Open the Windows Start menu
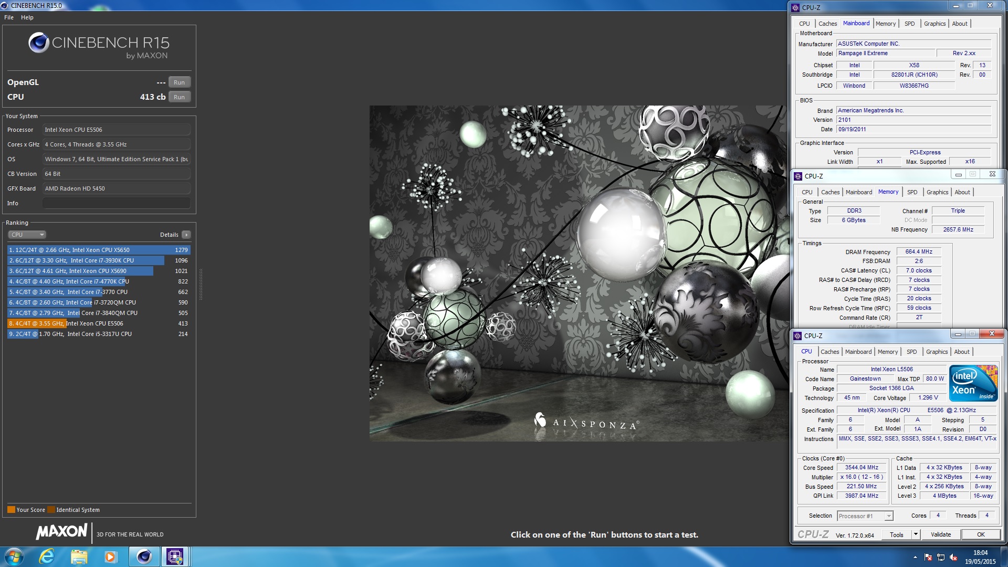1008x567 pixels. click(x=14, y=556)
